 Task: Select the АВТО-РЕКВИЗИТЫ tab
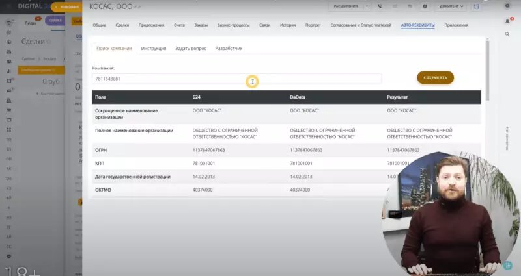click(x=417, y=25)
